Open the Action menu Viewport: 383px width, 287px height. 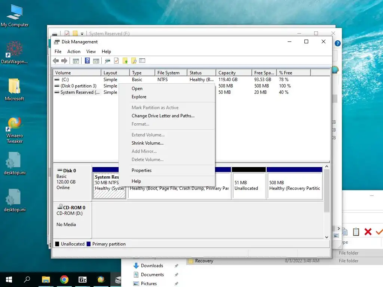click(74, 52)
